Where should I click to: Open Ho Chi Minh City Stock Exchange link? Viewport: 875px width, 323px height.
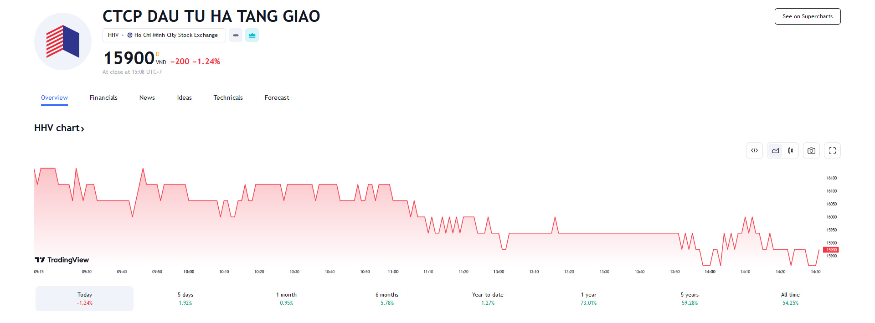tap(175, 35)
